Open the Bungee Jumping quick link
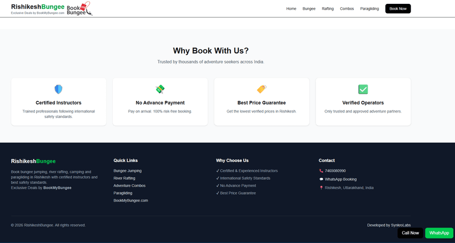The width and height of the screenshot is (455, 243). pyautogui.click(x=127, y=171)
